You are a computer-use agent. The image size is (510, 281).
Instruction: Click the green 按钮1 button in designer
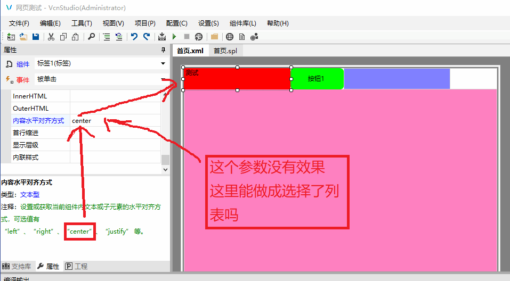pos(317,79)
